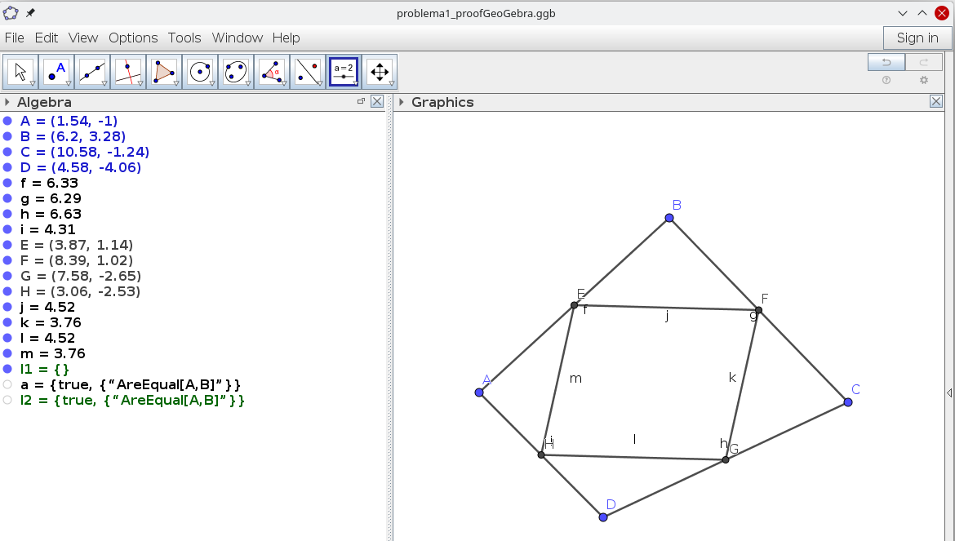Select the Circle with center tool
The image size is (955, 541).
[x=200, y=72]
